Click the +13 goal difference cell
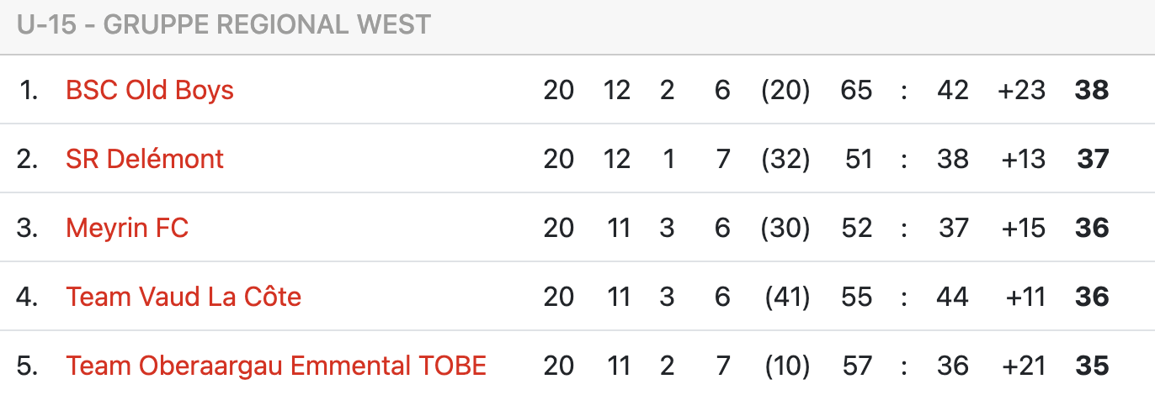This screenshot has height=395, width=1155. click(x=1021, y=159)
